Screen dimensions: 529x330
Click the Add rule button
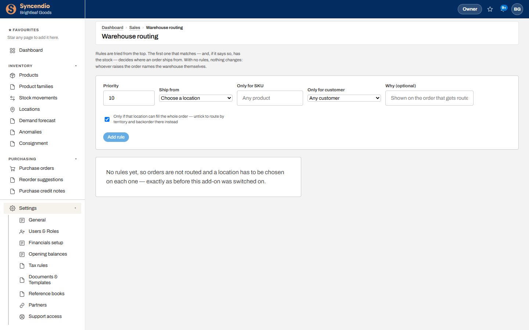tap(116, 137)
